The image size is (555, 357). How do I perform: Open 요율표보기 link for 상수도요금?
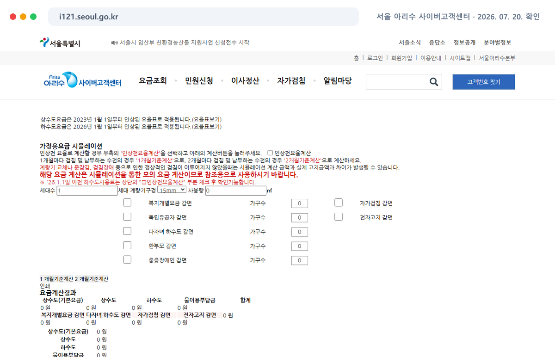pos(207,119)
